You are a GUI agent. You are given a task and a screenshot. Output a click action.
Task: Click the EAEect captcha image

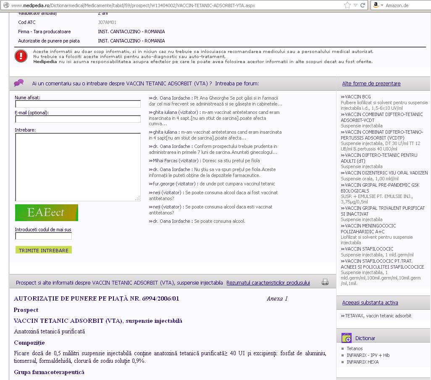tap(47, 213)
